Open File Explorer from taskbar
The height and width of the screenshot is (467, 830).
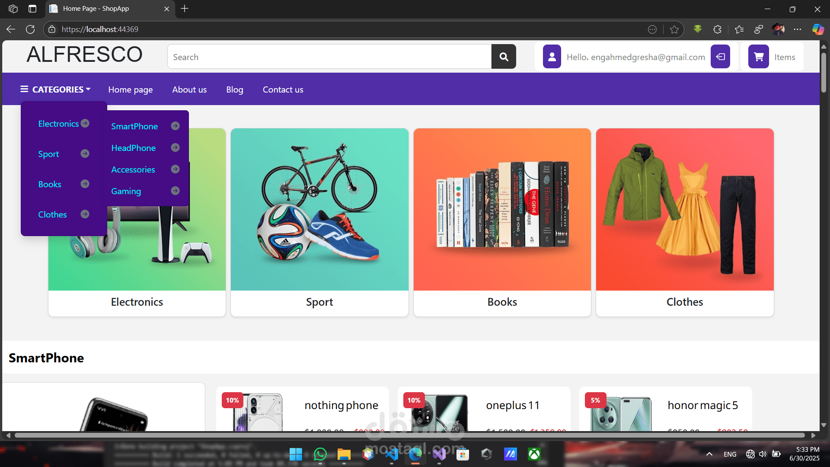tap(344, 454)
